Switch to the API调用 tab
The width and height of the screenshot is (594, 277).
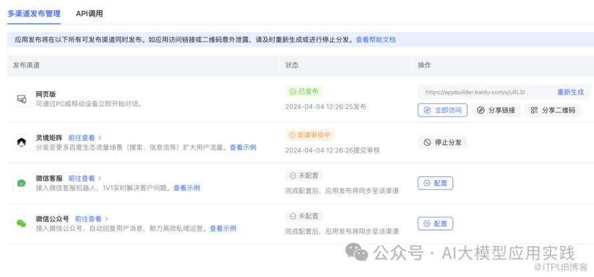pos(90,13)
